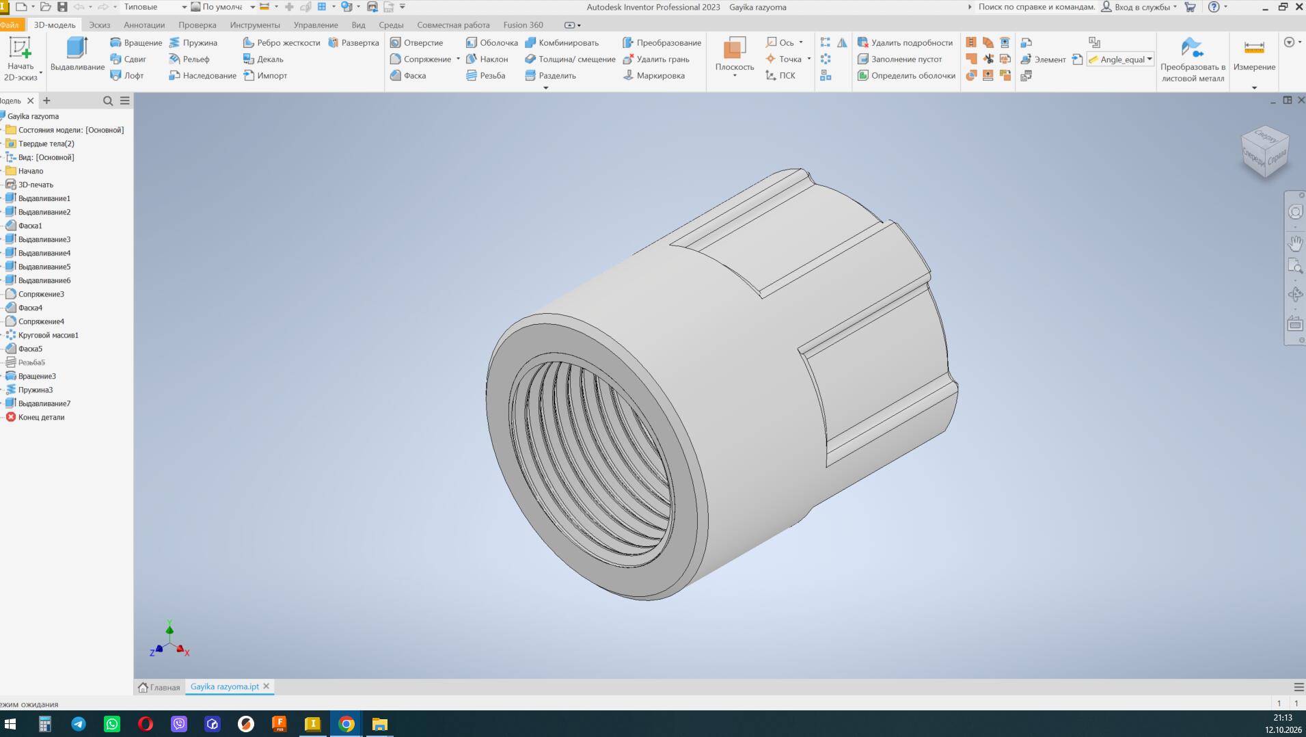The width and height of the screenshot is (1306, 737).
Task: Open Telegram from the Windows taskbar
Action: [x=79, y=724]
